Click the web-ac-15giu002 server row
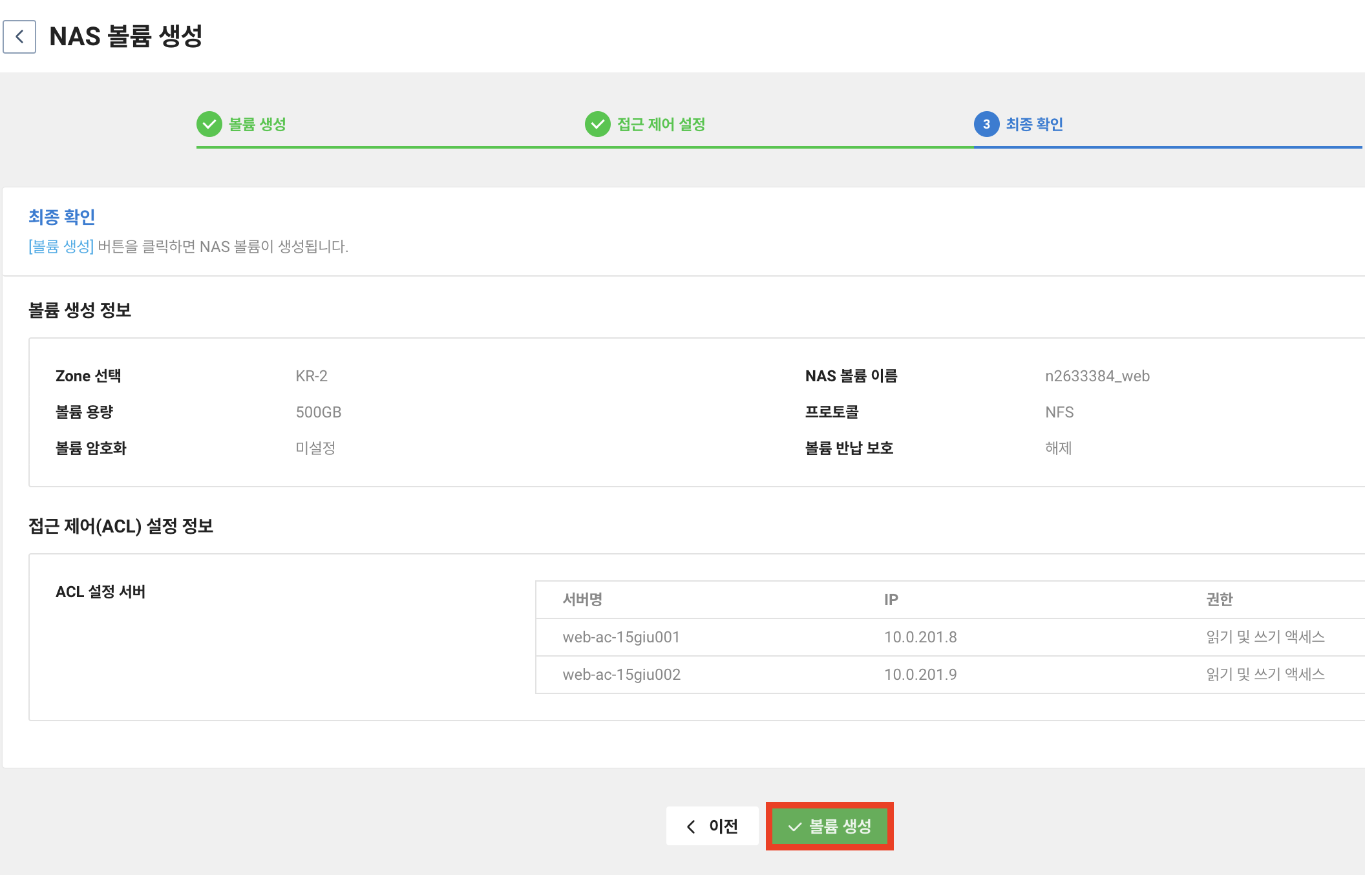 click(x=621, y=675)
